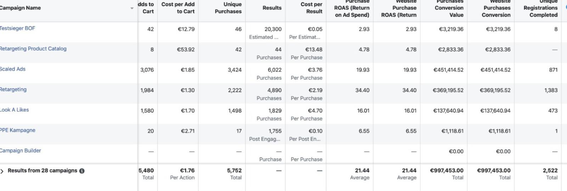Screen dimensions: 567x191
Task: Click the info icon beside Results from 28 campaigns
Action: click(82, 171)
